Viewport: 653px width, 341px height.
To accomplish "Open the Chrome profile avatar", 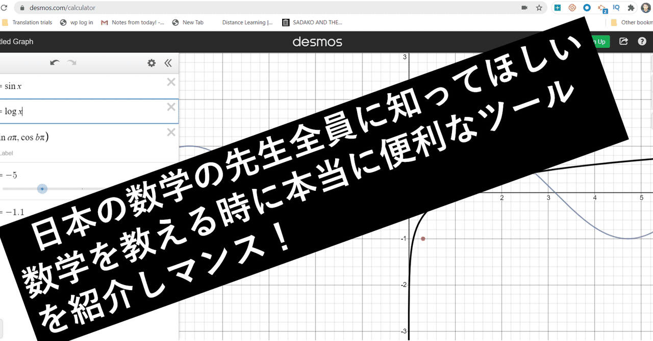I will (x=646, y=8).
